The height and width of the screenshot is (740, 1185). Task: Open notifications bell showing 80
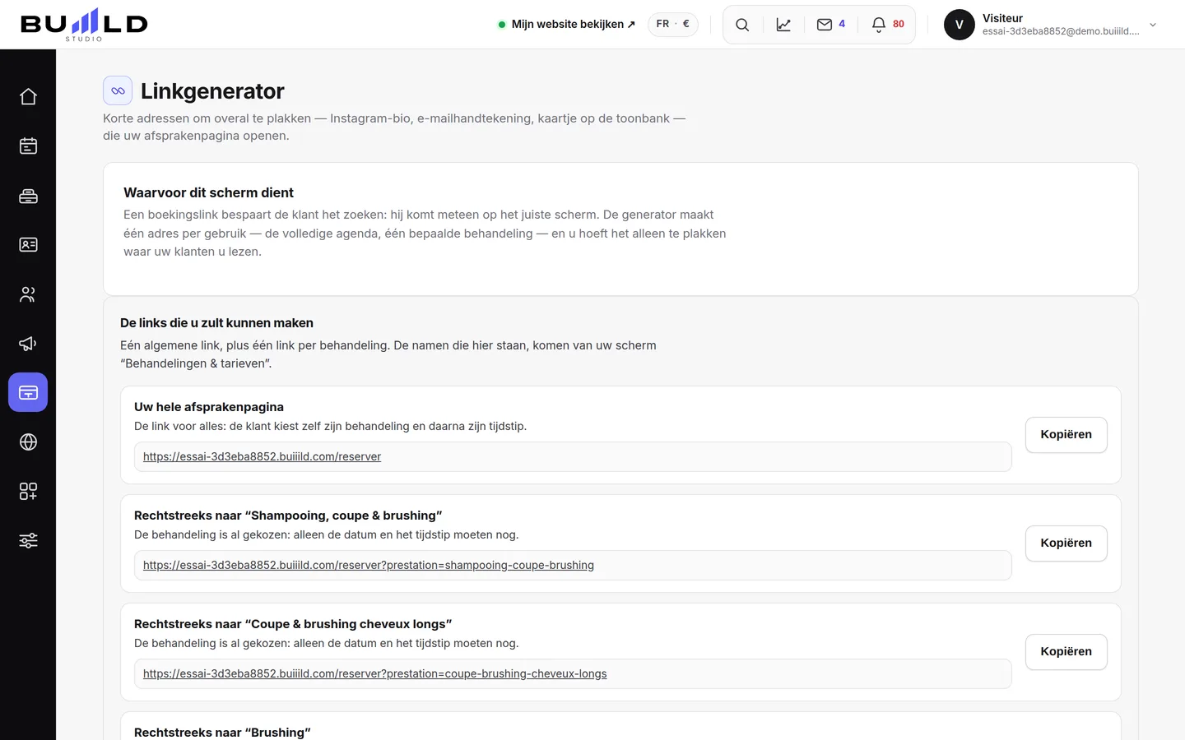click(887, 25)
